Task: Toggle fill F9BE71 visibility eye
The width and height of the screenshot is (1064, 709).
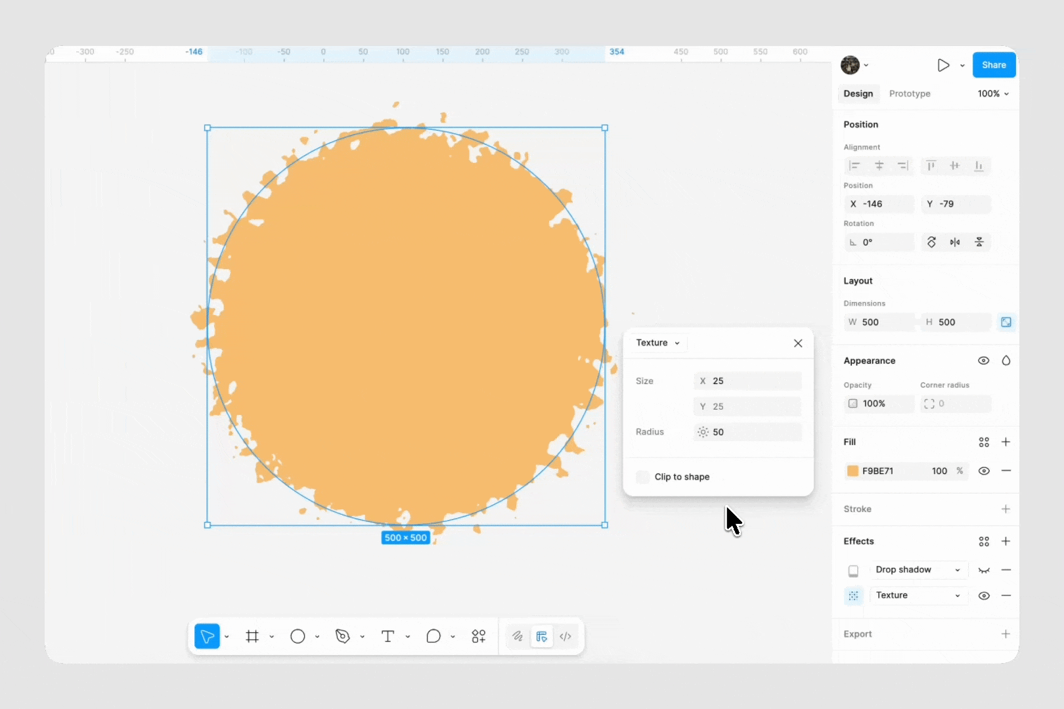Action: click(x=983, y=471)
